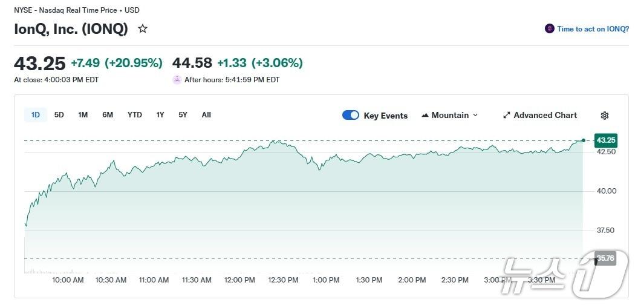Screen dimensions: 638x308
Task: Click the 35.76 previous close label
Action: [605, 258]
